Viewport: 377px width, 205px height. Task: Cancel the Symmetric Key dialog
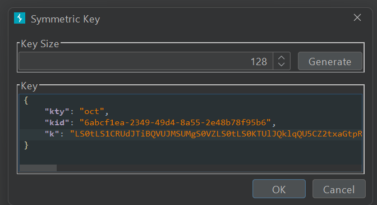[x=339, y=189]
